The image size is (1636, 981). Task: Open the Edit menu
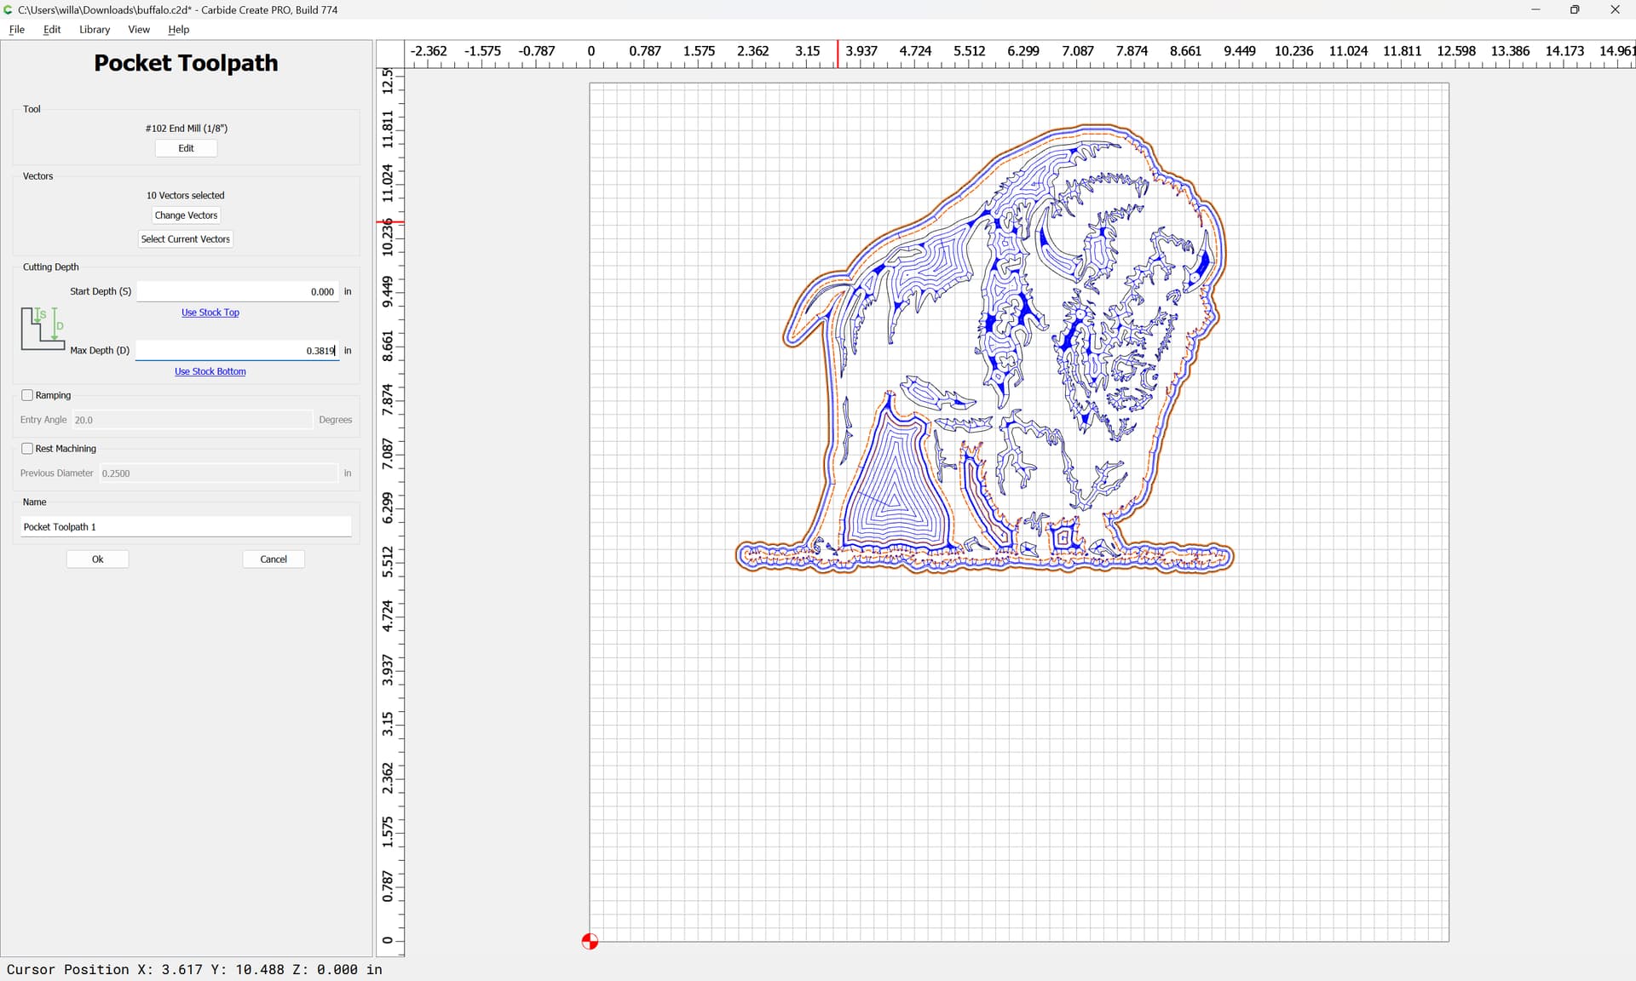tap(52, 29)
